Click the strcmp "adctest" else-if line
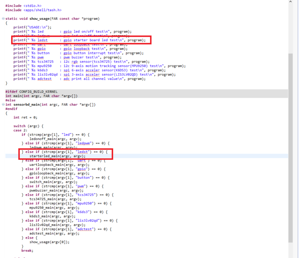 coord(66,229)
